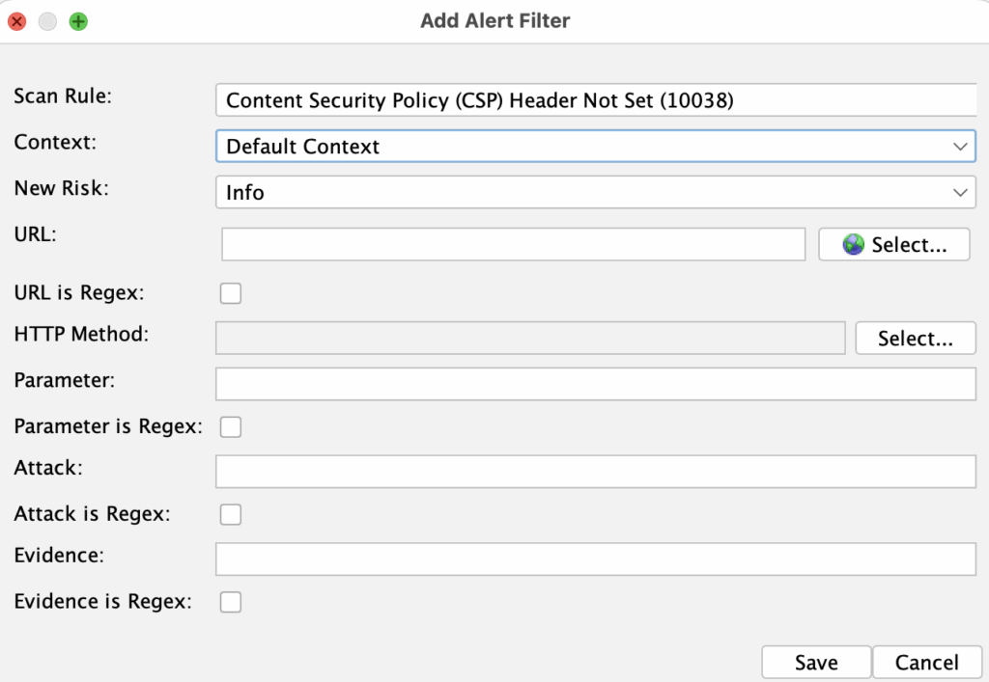Click inside the URL input field
989x682 pixels.
click(x=512, y=244)
